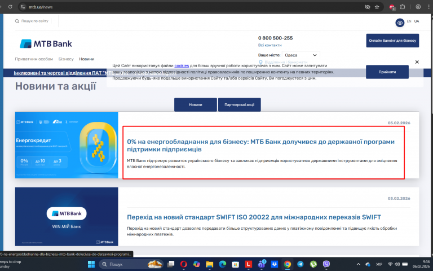433x271 pixels.
Task: Click the crossed-out eye icon in address bar
Action: pos(368,7)
